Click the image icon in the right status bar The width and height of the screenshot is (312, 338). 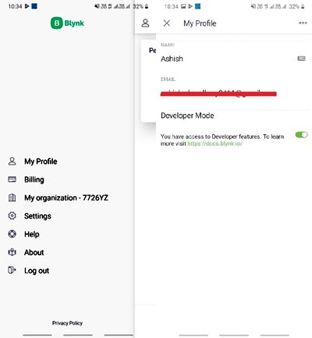183,6
